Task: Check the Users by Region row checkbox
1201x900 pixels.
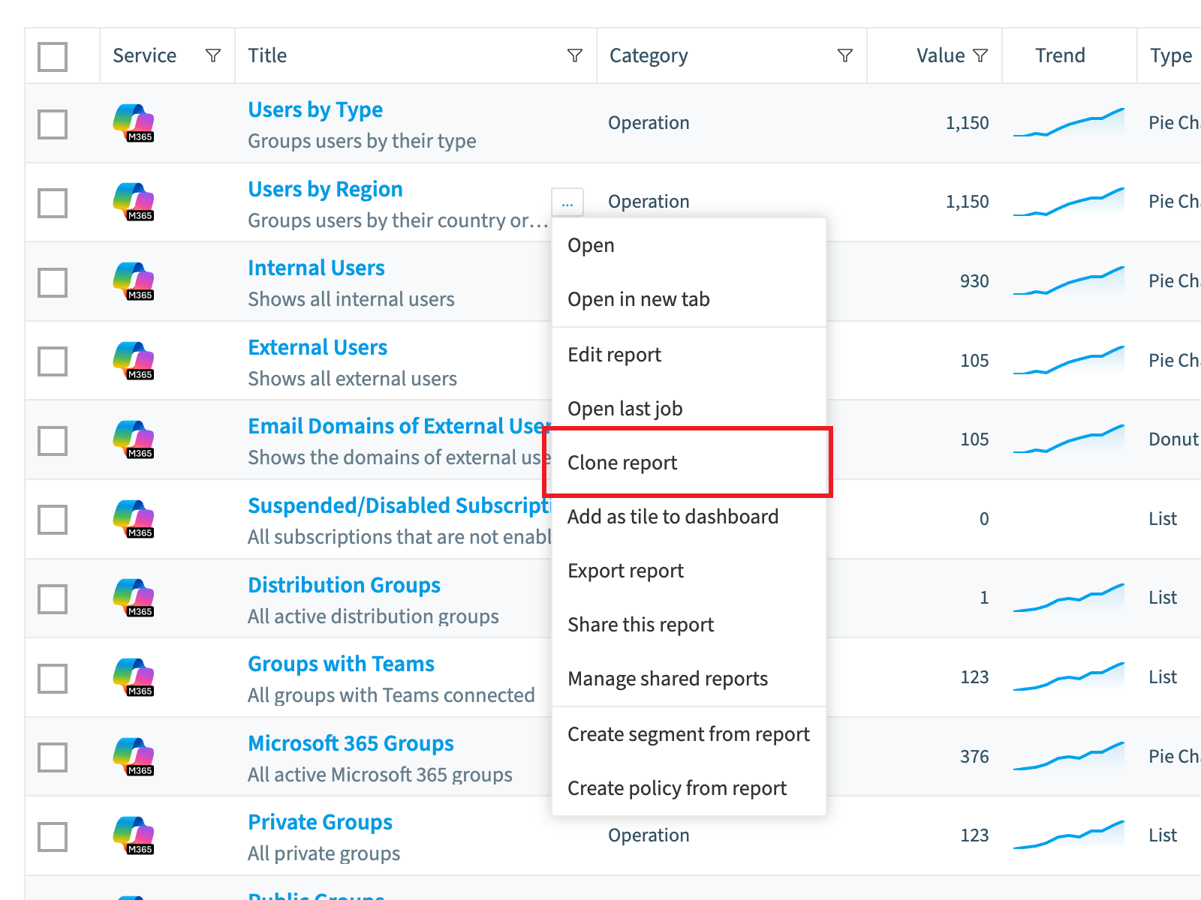Action: coord(53,202)
